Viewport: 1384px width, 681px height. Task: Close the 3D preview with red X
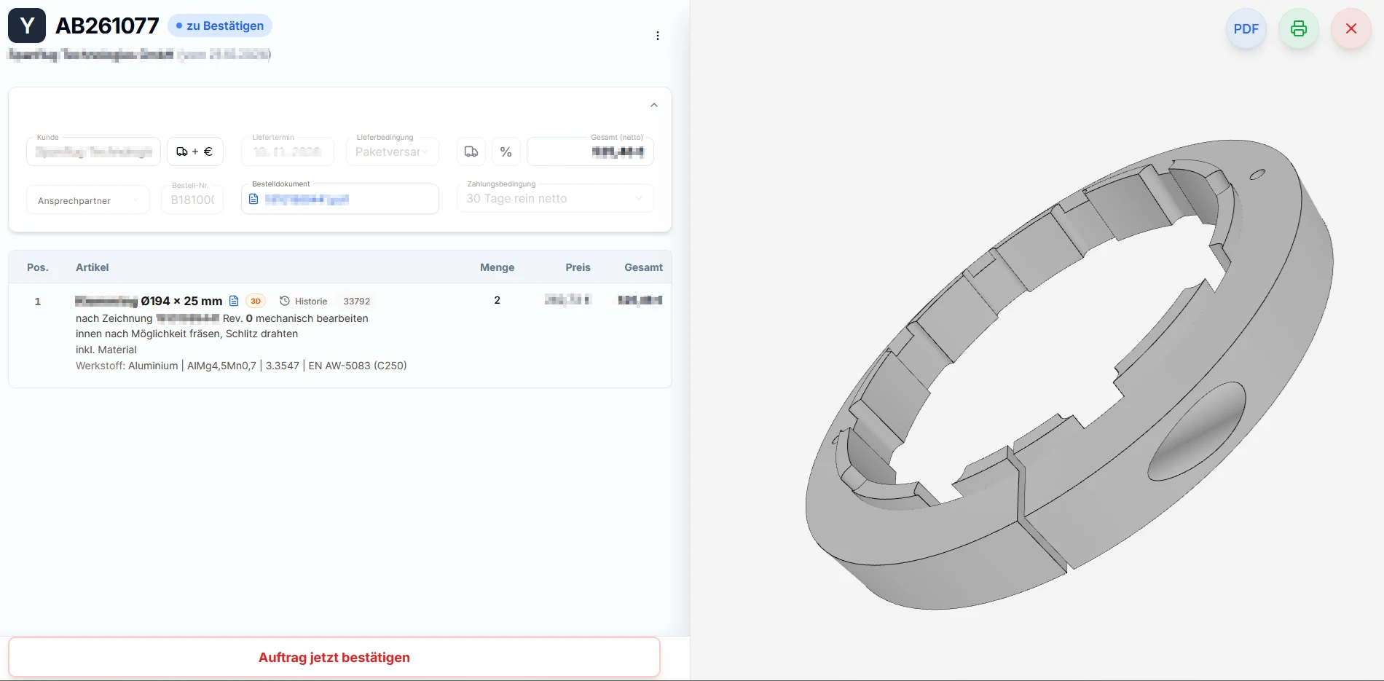click(1350, 29)
